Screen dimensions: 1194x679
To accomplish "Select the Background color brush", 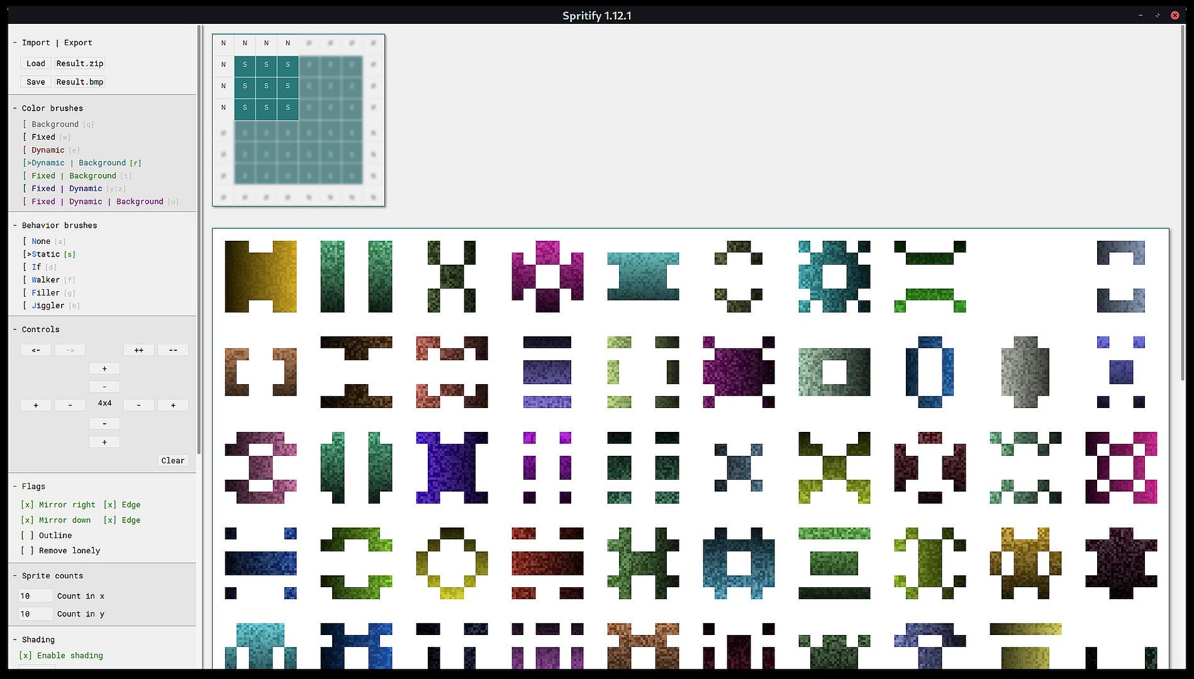I will [x=58, y=124].
